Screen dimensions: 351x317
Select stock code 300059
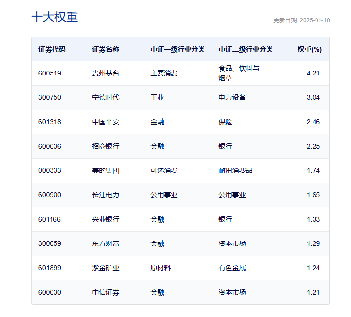click(50, 243)
